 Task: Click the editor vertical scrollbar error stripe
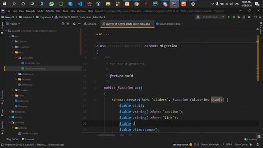point(258,58)
